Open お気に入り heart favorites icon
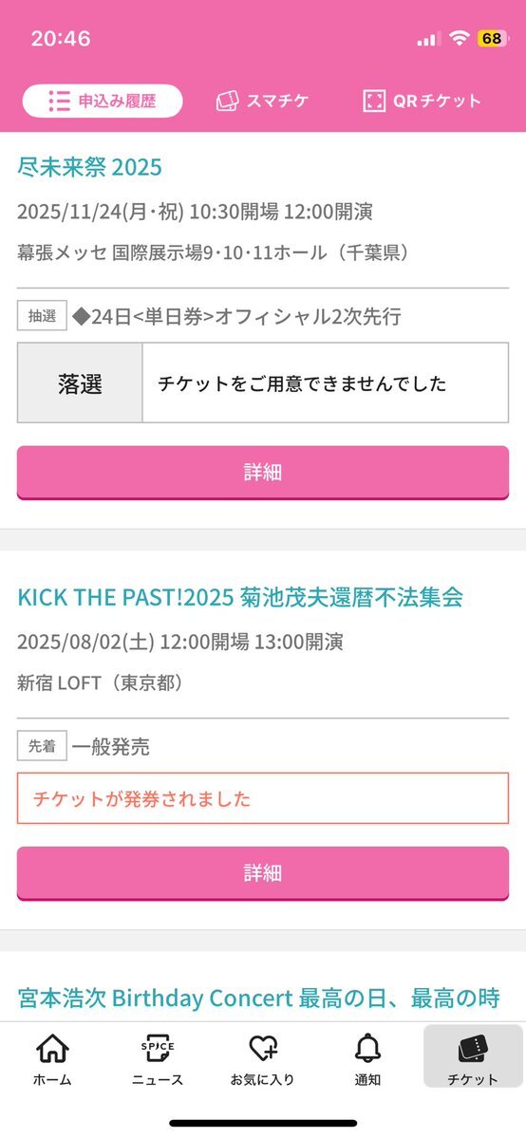Screen dimensions: 526x1138 tap(262, 1050)
